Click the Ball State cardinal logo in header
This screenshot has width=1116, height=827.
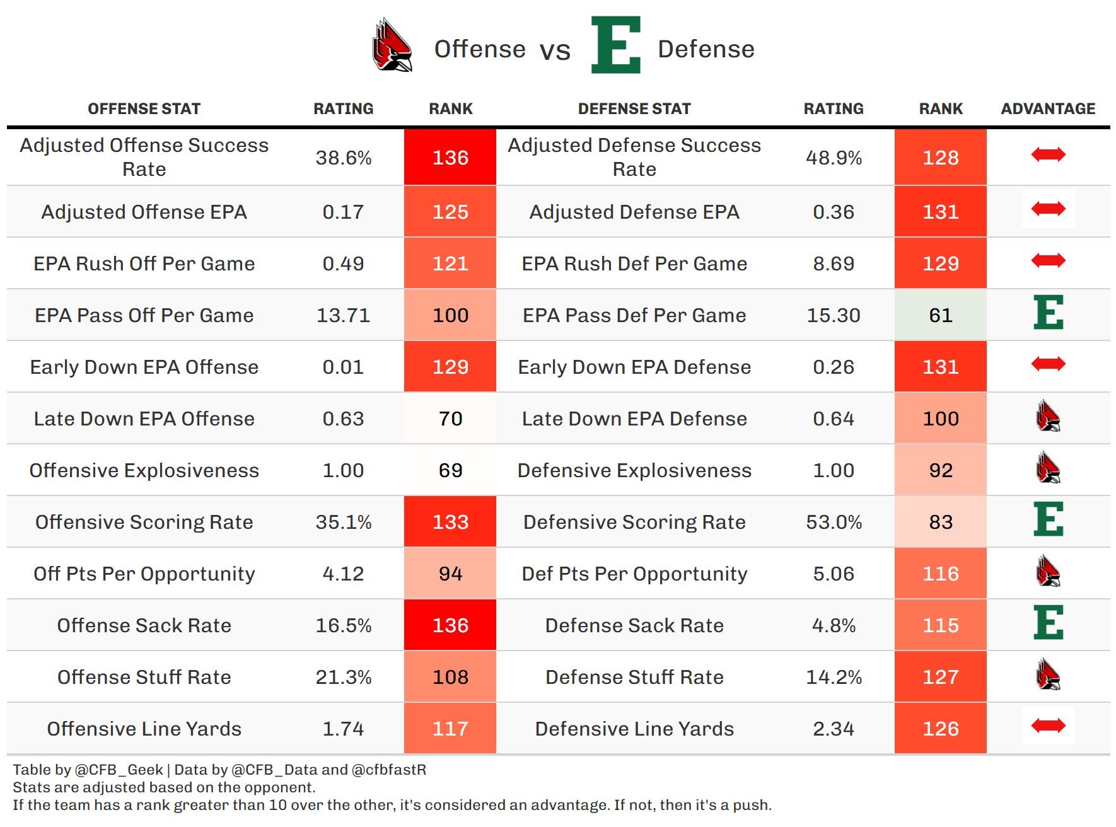pos(392,45)
